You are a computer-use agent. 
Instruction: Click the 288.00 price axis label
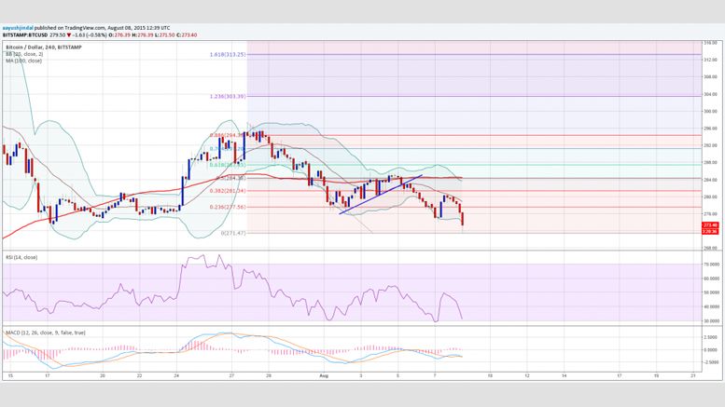point(710,162)
